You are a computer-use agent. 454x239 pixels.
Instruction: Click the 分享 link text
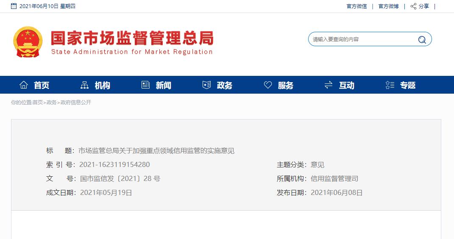click(424, 6)
